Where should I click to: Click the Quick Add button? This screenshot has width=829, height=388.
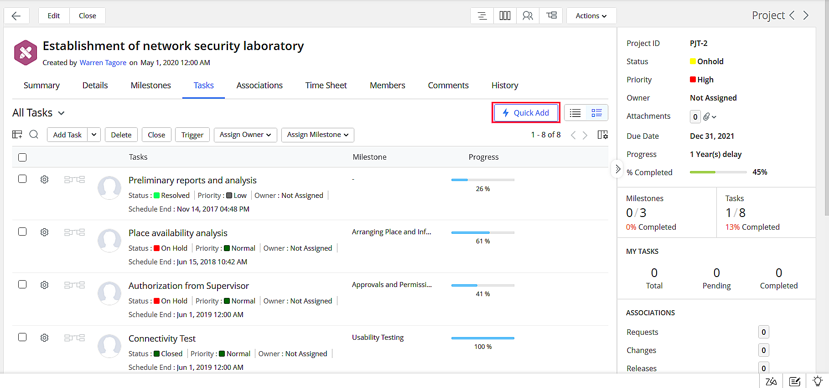point(526,113)
